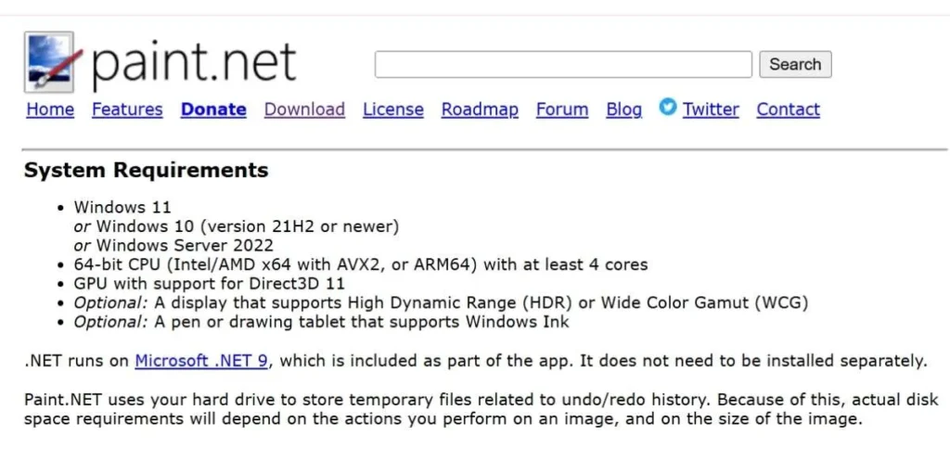Open the bold Donate link

(213, 109)
